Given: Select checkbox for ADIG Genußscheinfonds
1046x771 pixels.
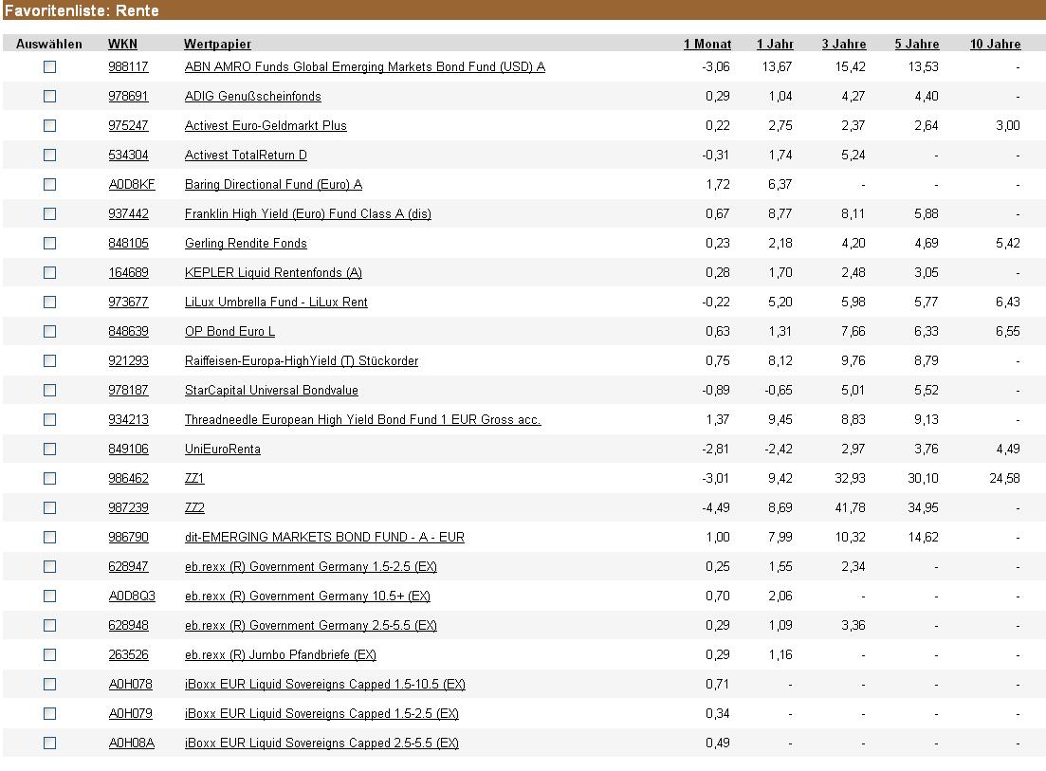Looking at the screenshot, I should [49, 96].
